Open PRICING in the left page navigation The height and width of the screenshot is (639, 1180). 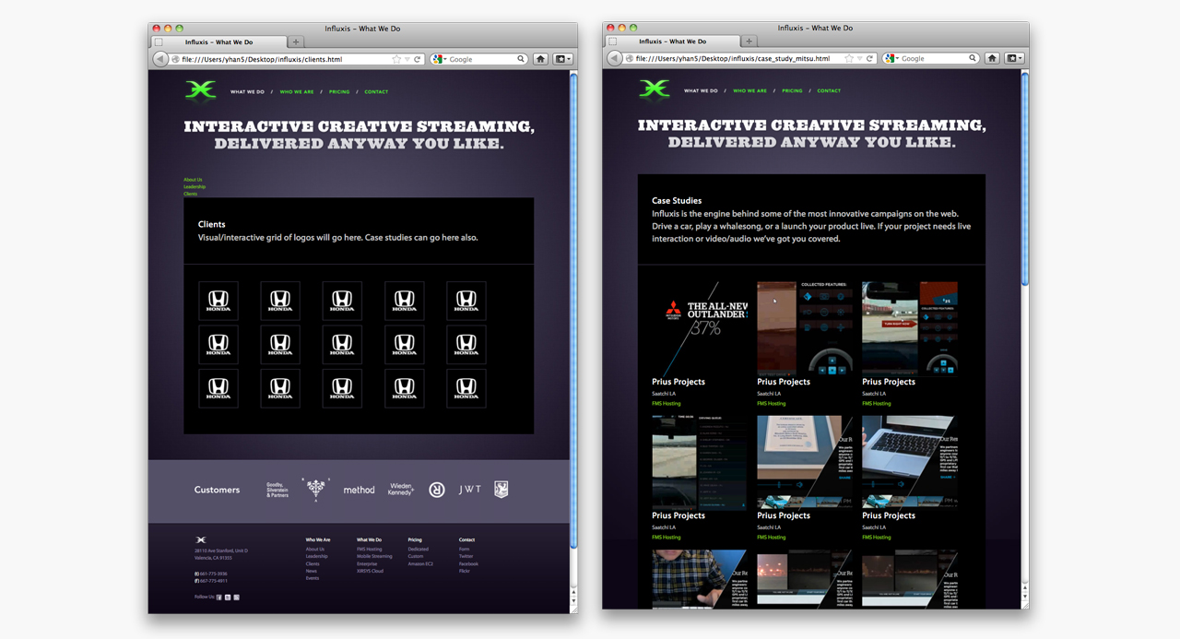point(339,92)
